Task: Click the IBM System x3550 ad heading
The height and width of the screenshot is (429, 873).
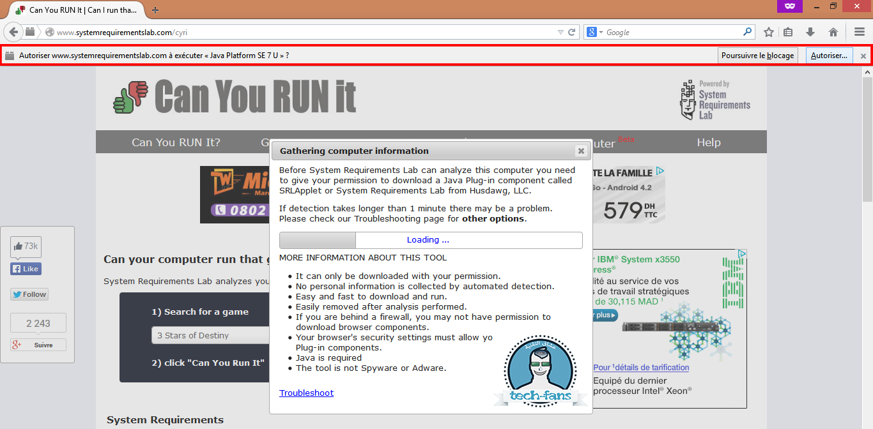Action: 637,264
